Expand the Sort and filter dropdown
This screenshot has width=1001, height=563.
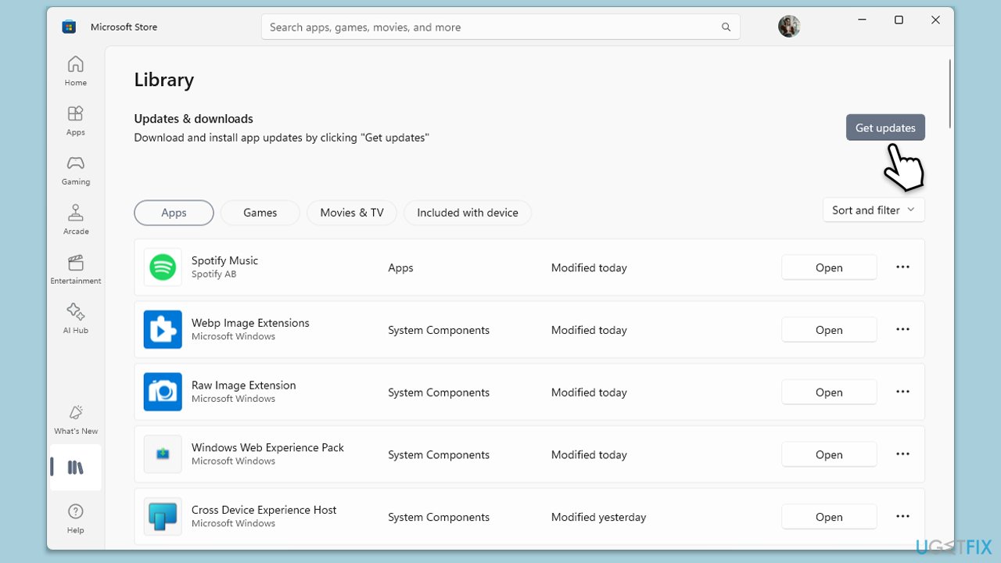[874, 210]
